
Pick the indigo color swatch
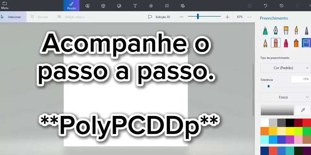[x=282, y=139]
